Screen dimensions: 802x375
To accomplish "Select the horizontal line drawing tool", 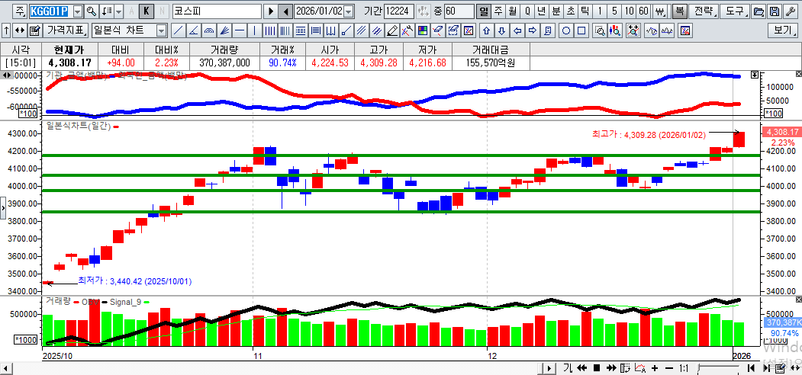I will point(239,30).
